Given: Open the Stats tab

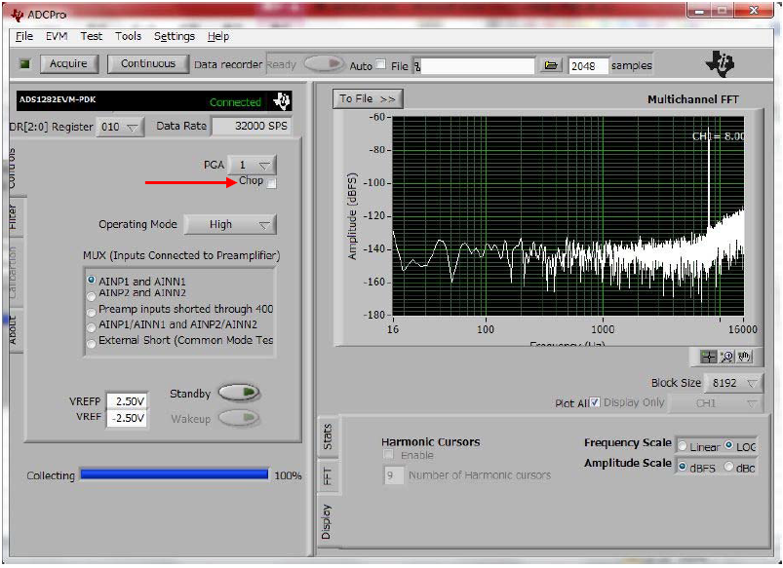Looking at the screenshot, I should coord(328,436).
